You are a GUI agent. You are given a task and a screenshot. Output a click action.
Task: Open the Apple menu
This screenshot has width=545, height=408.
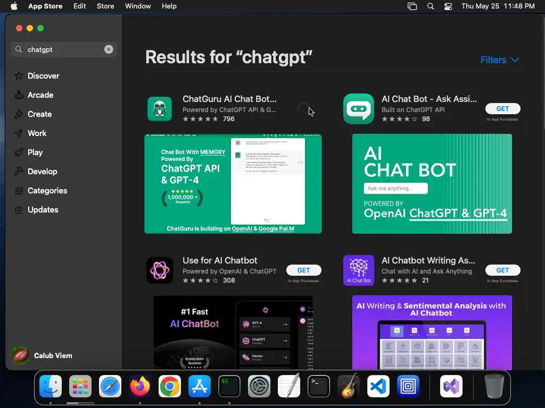tap(14, 6)
